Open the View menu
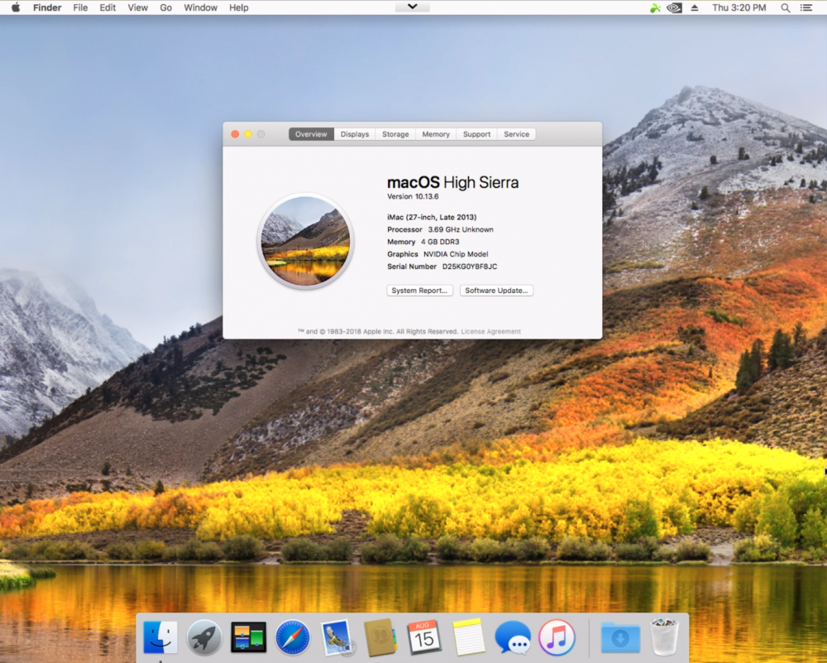This screenshot has width=827, height=663. tap(137, 8)
